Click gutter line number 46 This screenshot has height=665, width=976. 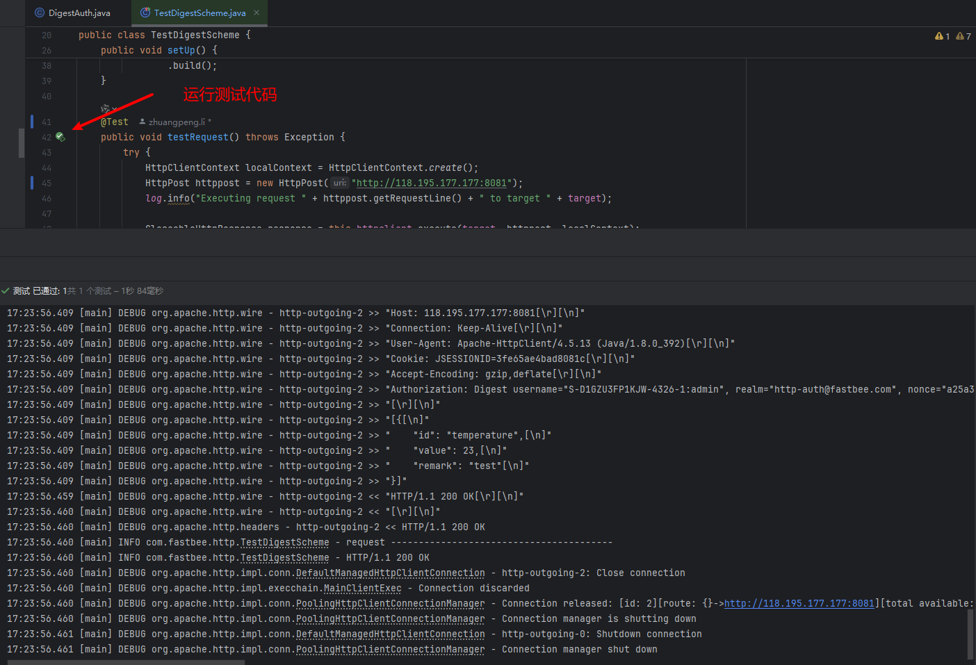pyautogui.click(x=47, y=198)
